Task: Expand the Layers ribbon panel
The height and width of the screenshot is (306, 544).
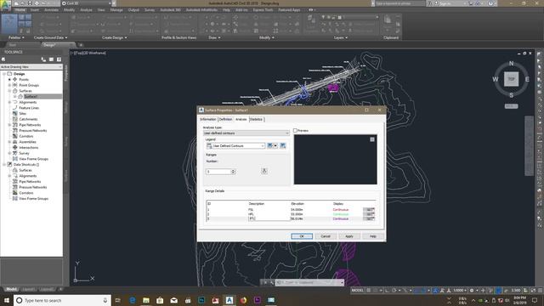Action: (341, 37)
